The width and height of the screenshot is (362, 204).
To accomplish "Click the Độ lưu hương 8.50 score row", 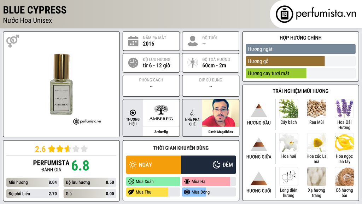I will point(90,182).
